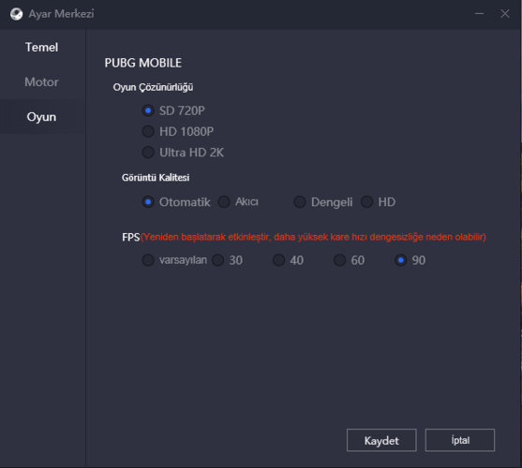Minimize the Ayar Merkezi window
This screenshot has height=468, width=522.
[x=479, y=14]
